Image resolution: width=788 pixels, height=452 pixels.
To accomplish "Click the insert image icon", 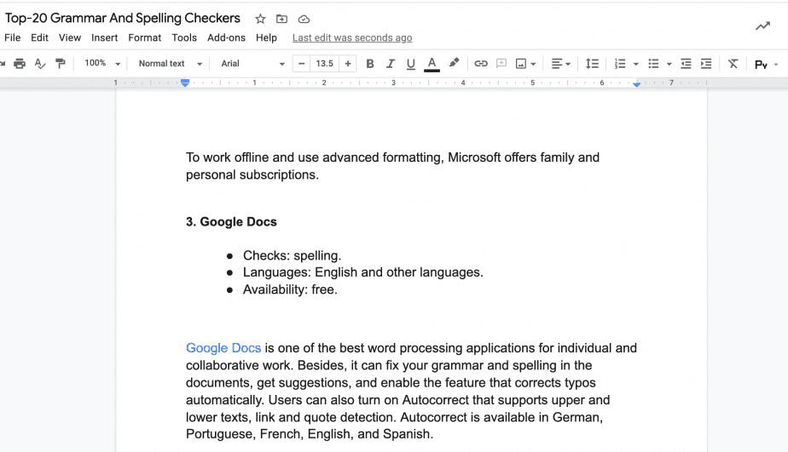I will click(521, 64).
